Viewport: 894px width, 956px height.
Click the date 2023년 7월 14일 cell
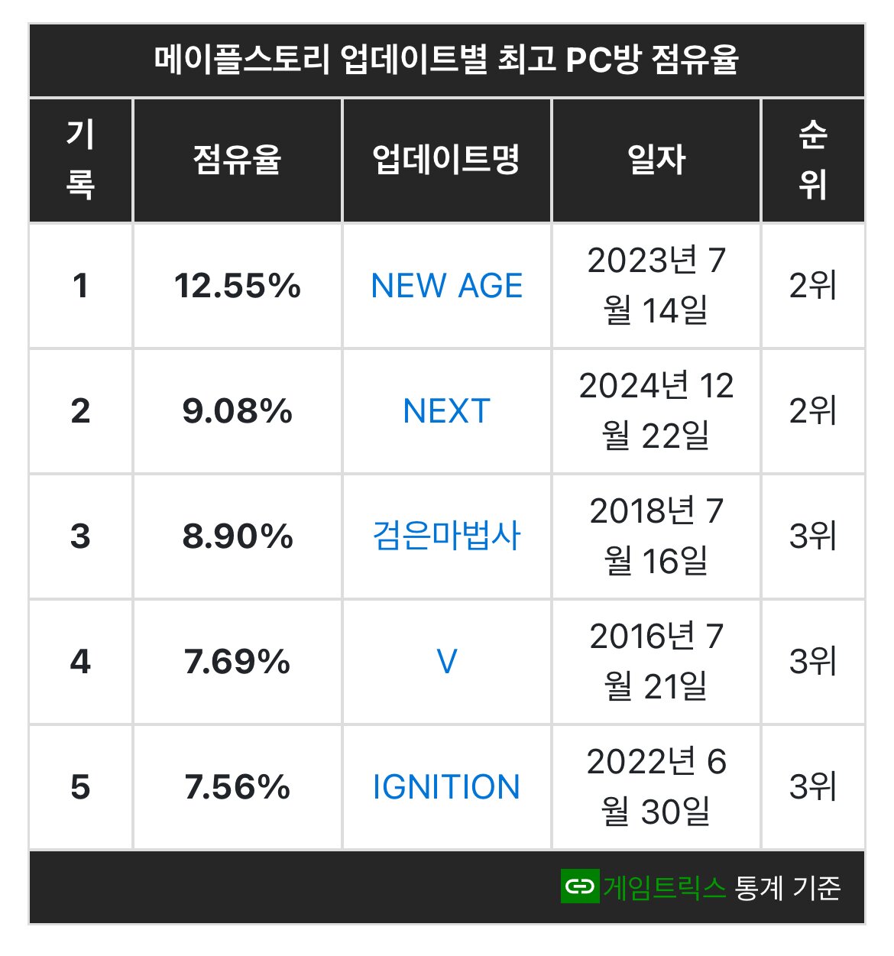click(x=656, y=286)
